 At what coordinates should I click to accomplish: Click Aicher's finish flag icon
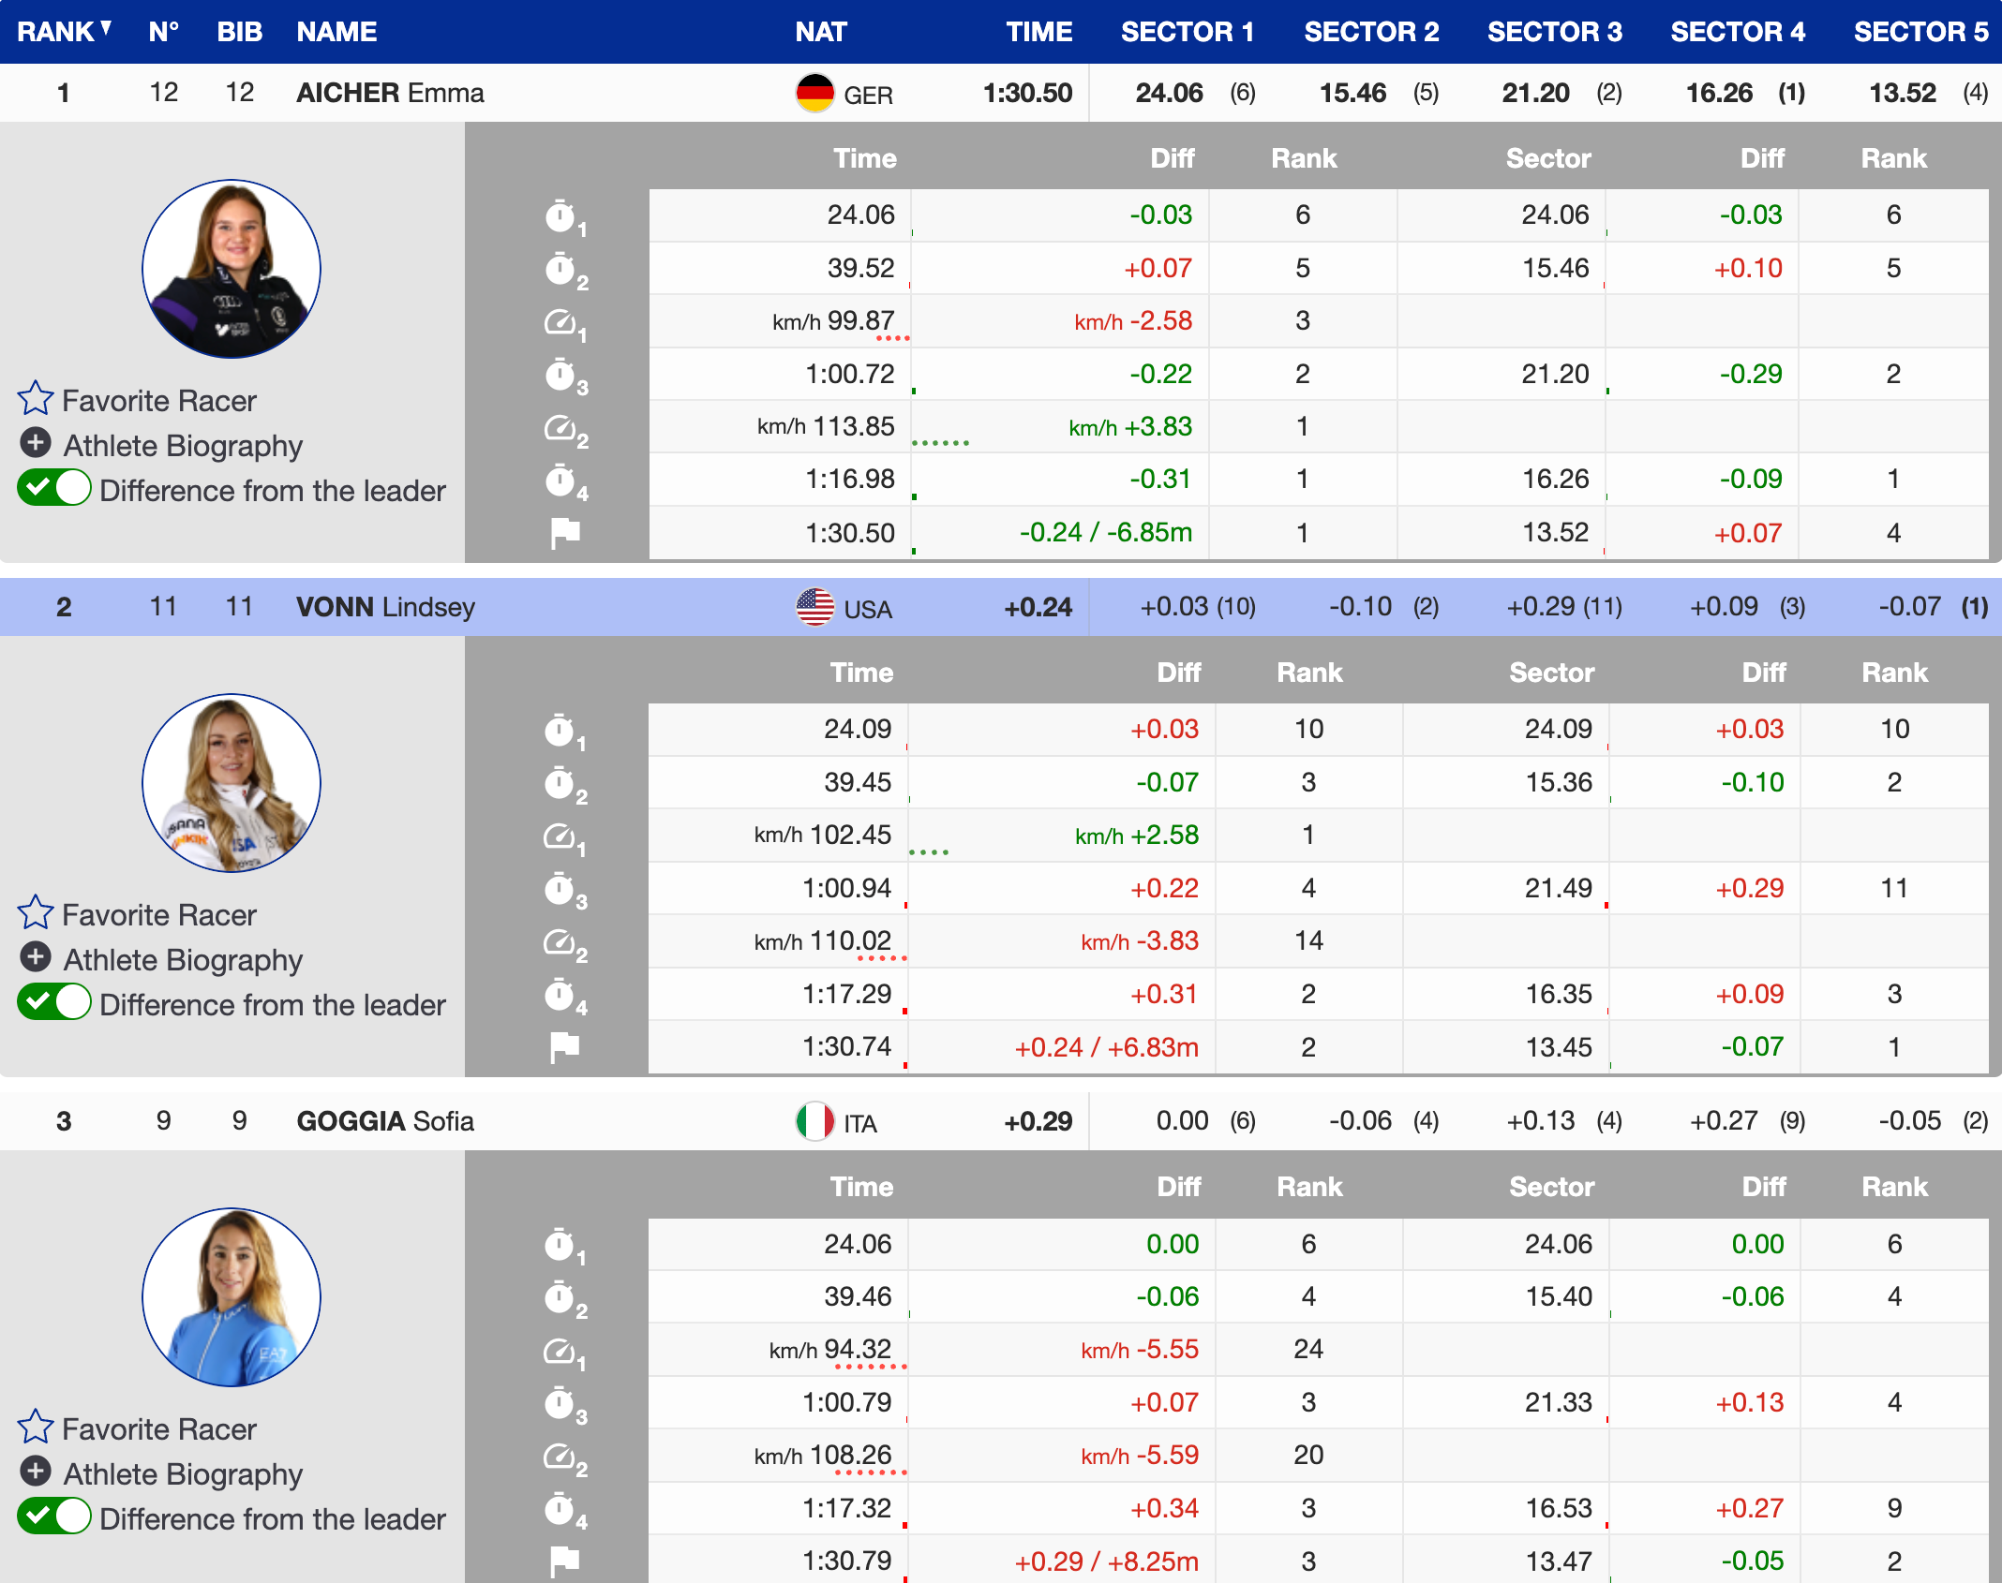click(x=564, y=533)
